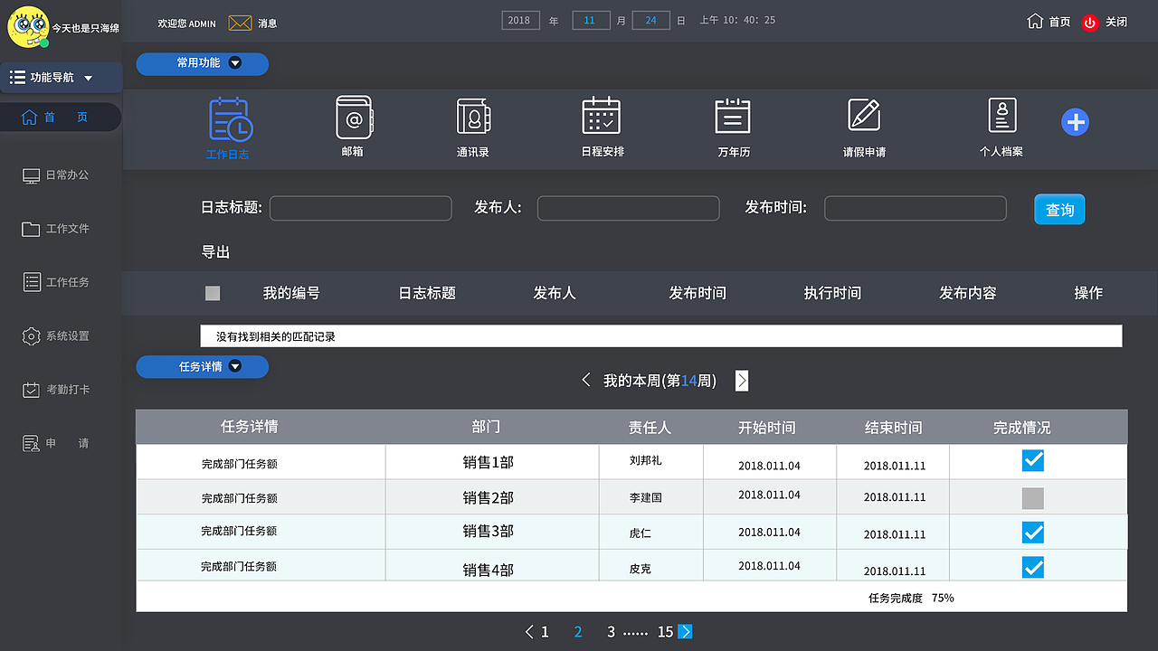Click the 考勤打卡 attendance sidebar icon
The width and height of the screenshot is (1158, 651).
click(29, 389)
